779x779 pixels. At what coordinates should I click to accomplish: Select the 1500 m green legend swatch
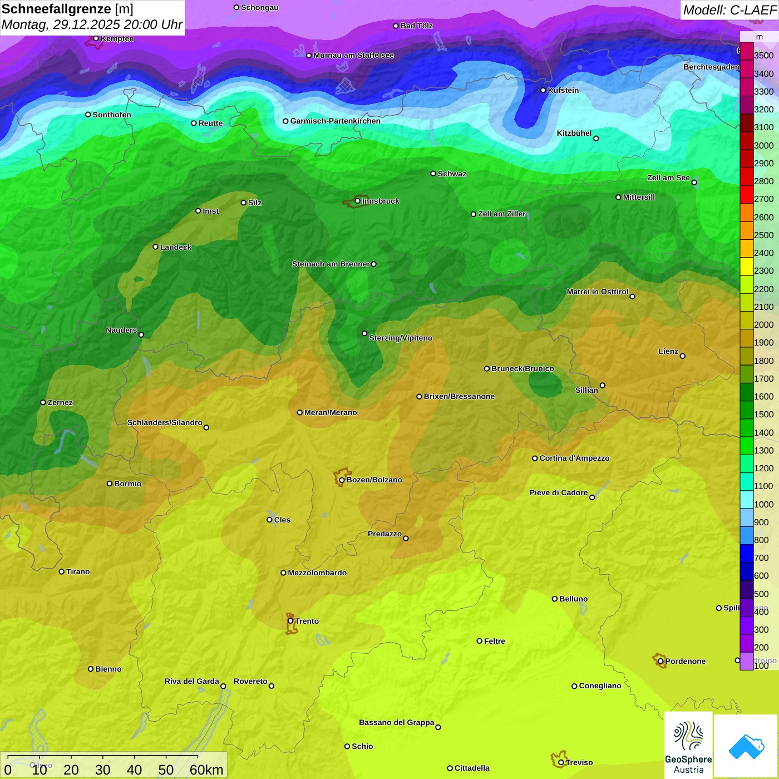click(x=746, y=411)
